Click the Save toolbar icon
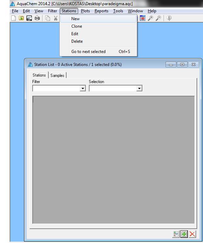This screenshot has height=243, width=203. 29,18
